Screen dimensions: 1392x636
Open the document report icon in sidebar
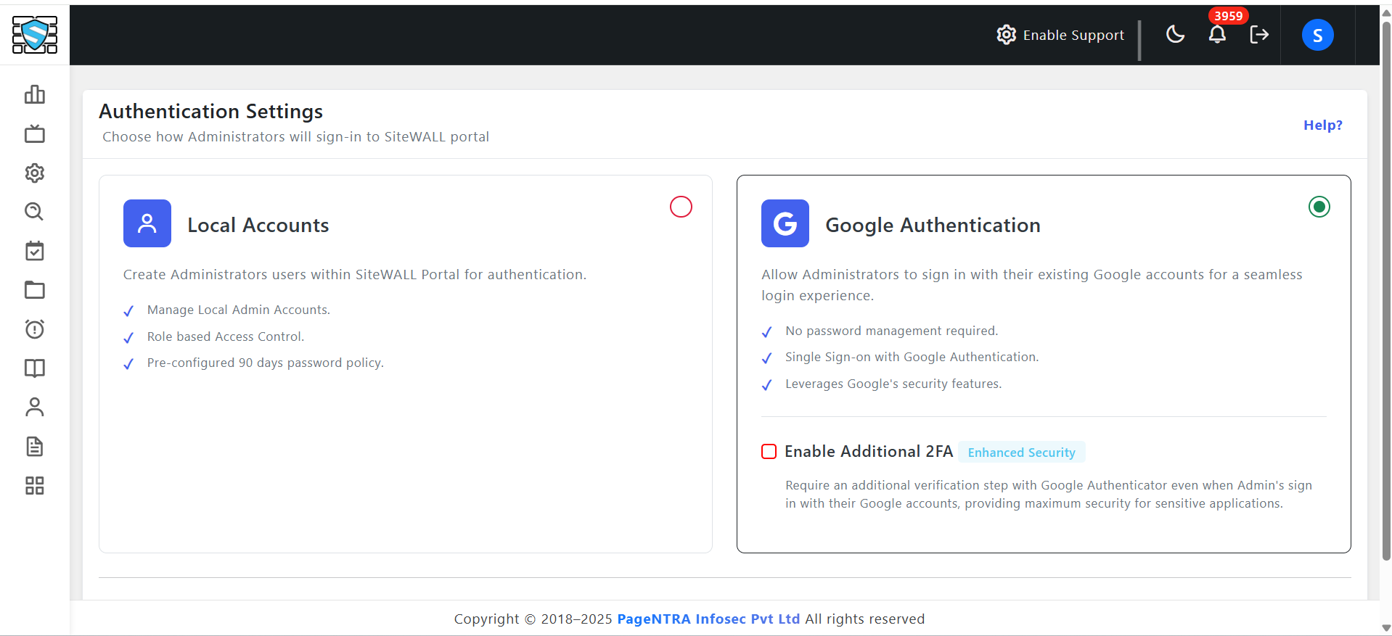[35, 447]
